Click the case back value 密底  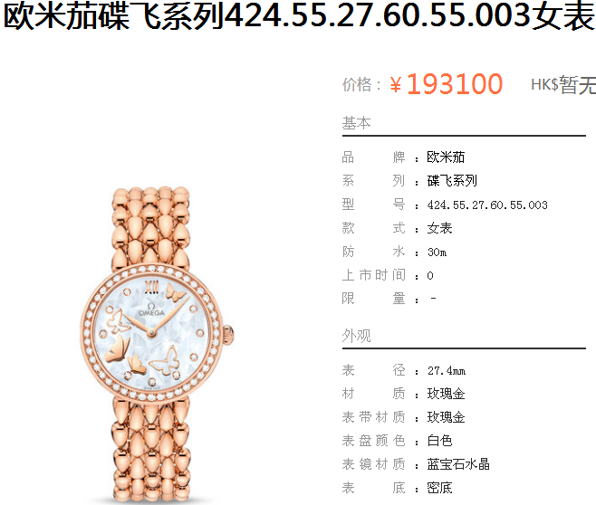pos(440,488)
